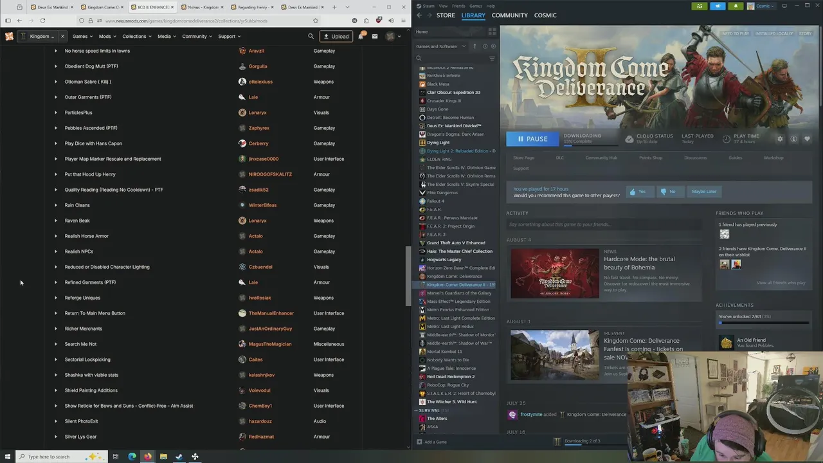Click Add a Game in Steam
This screenshot has width=823, height=463.
[x=431, y=442]
